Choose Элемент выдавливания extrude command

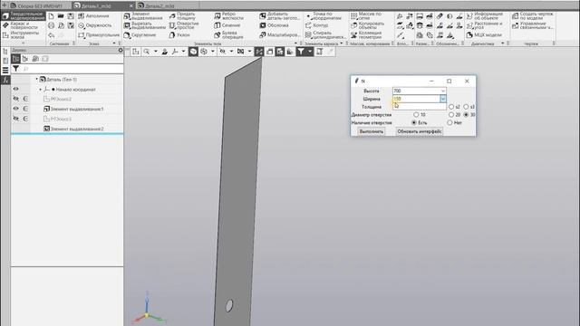(143, 16)
